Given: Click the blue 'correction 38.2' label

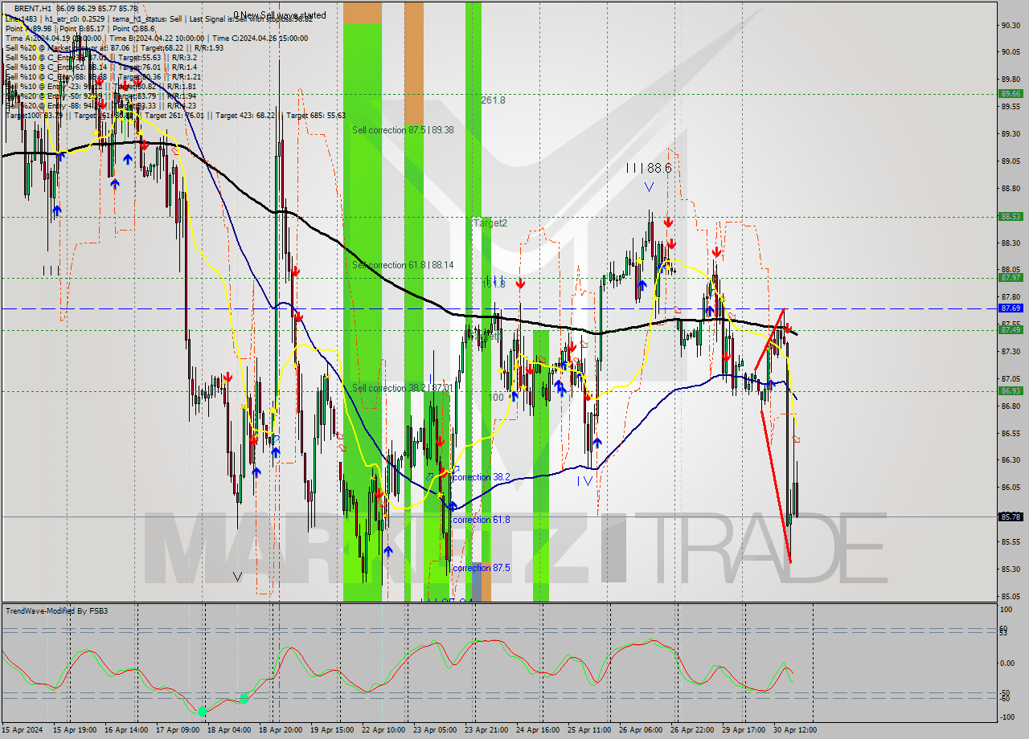Looking at the screenshot, I should click(482, 477).
